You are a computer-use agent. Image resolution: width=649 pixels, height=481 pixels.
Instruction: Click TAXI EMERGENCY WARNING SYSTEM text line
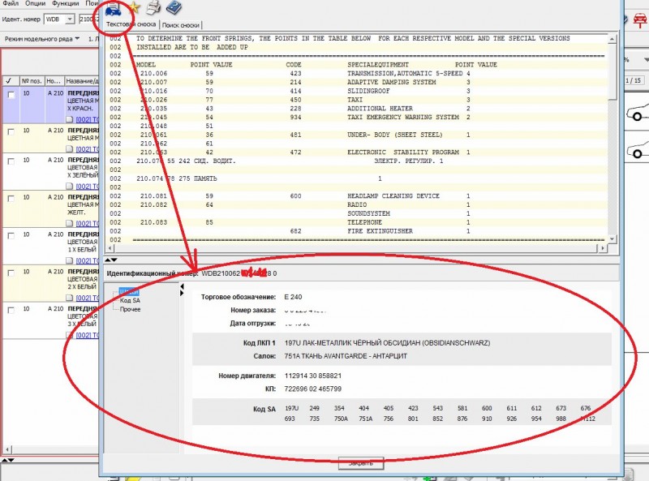click(x=403, y=118)
